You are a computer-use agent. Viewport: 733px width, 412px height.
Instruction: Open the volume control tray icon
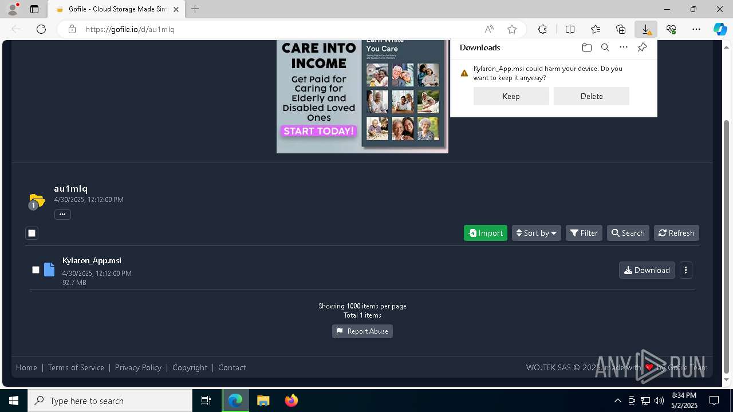coord(659,401)
